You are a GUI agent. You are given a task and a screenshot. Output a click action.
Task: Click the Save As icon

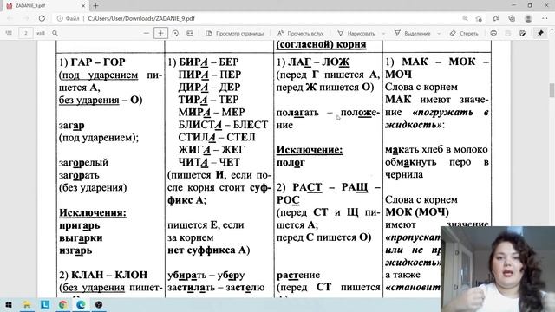[x=522, y=33]
